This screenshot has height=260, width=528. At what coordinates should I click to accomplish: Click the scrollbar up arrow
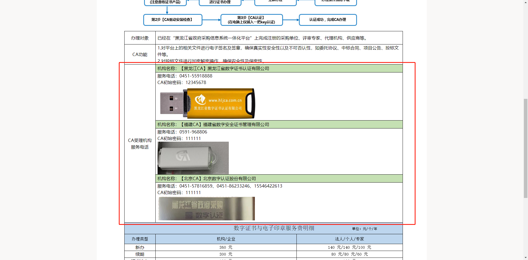click(x=526, y=2)
